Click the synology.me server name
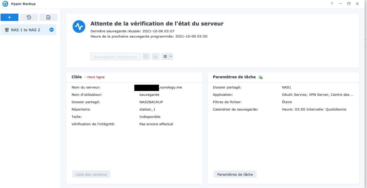Image resolution: width=367 pixels, height=188 pixels. pos(170,87)
